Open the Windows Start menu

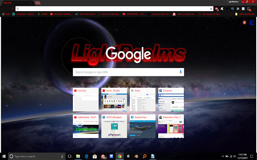pyautogui.click(x=4, y=156)
